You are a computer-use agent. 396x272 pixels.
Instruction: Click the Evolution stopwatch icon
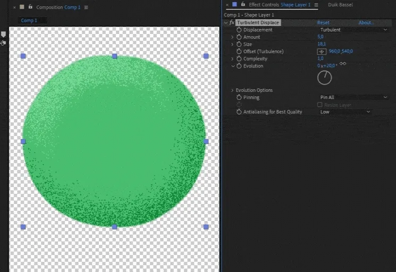(239, 66)
